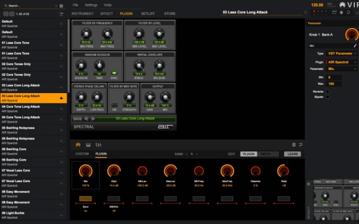359x224 pixels.
Task: Enable the Bipolar checkbox
Action: click(327, 97)
